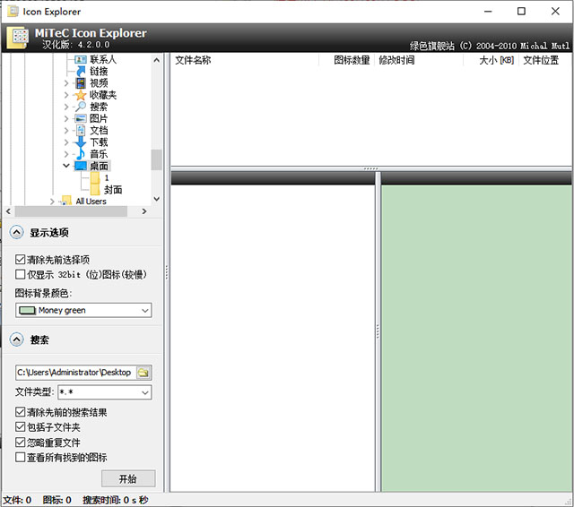
Task: Click the title bar app icon
Action: [x=13, y=12]
